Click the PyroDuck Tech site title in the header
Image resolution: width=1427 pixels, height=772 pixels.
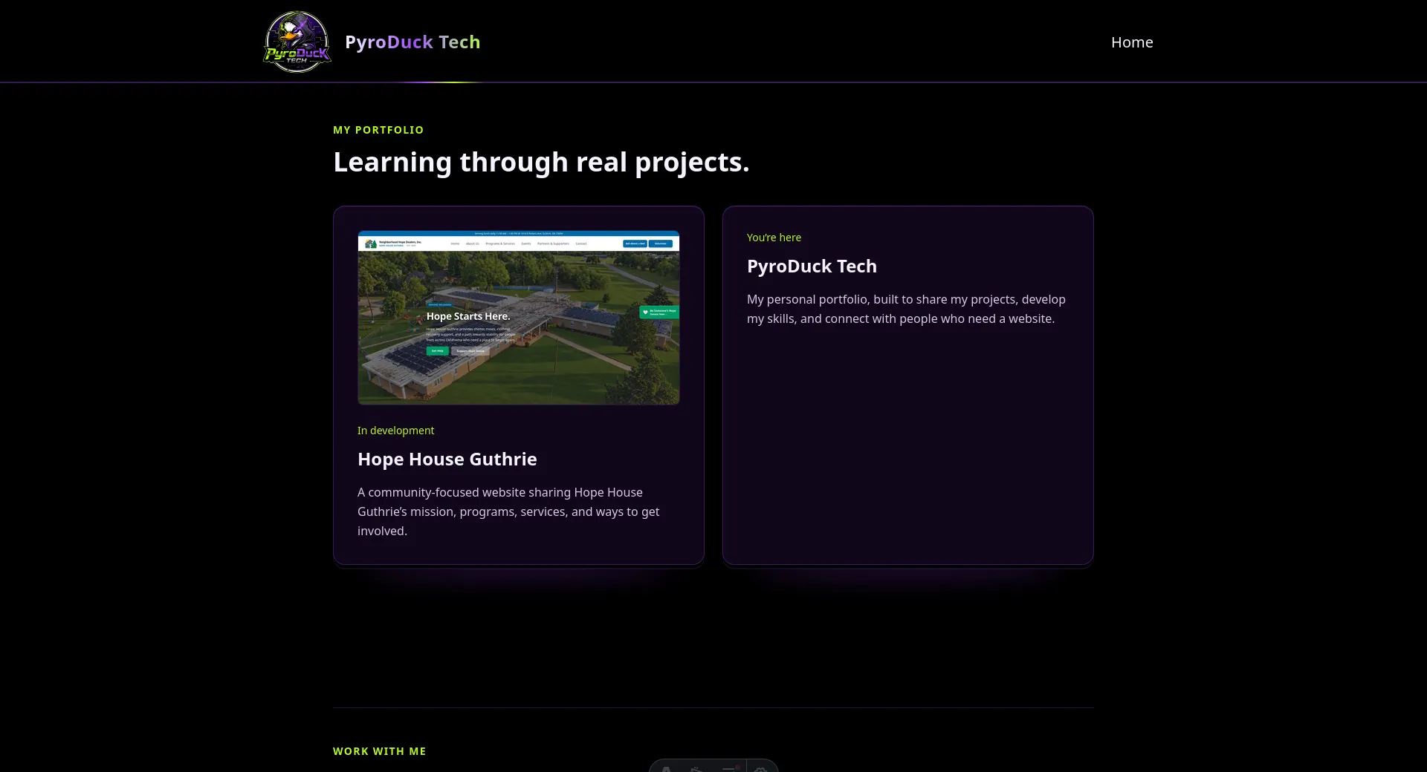coord(412,42)
